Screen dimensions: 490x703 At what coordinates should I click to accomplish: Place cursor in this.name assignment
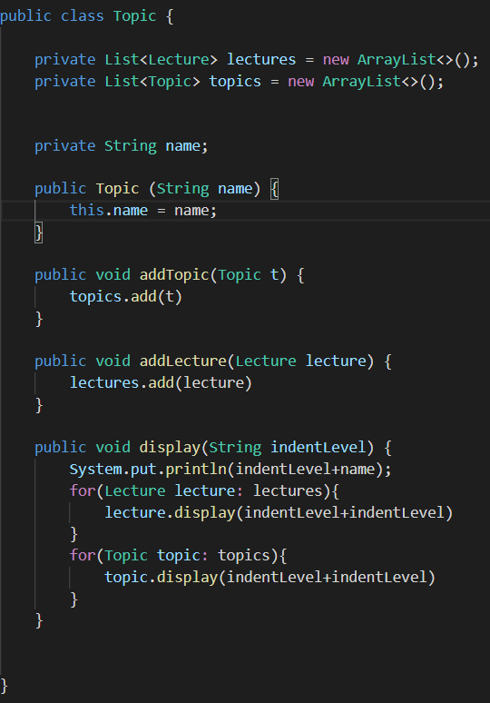tap(143, 211)
